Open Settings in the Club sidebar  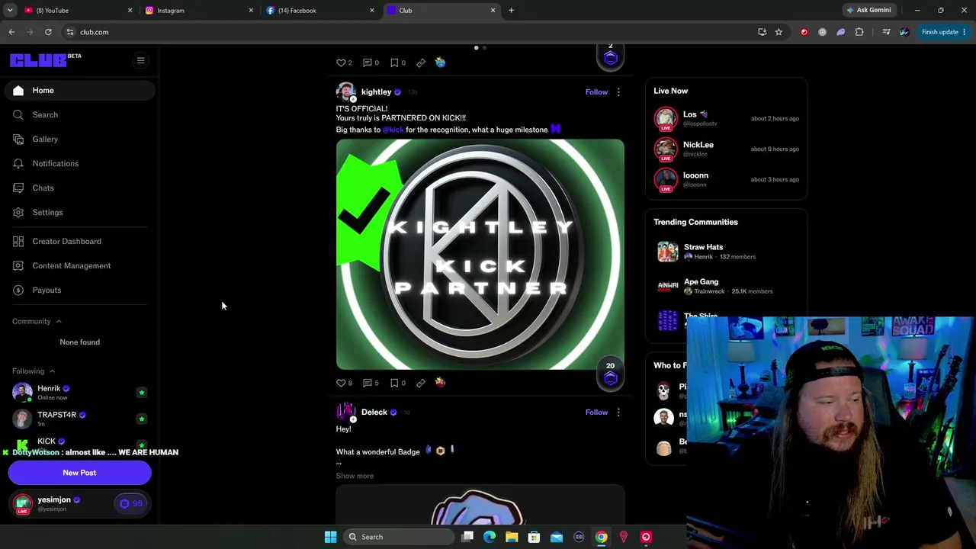point(79,212)
